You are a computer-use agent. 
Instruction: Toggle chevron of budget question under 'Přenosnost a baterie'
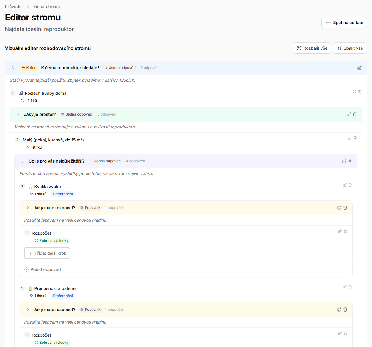click(28, 310)
